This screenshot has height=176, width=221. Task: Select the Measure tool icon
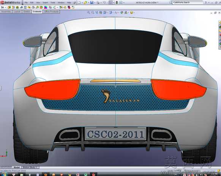(21, 7)
